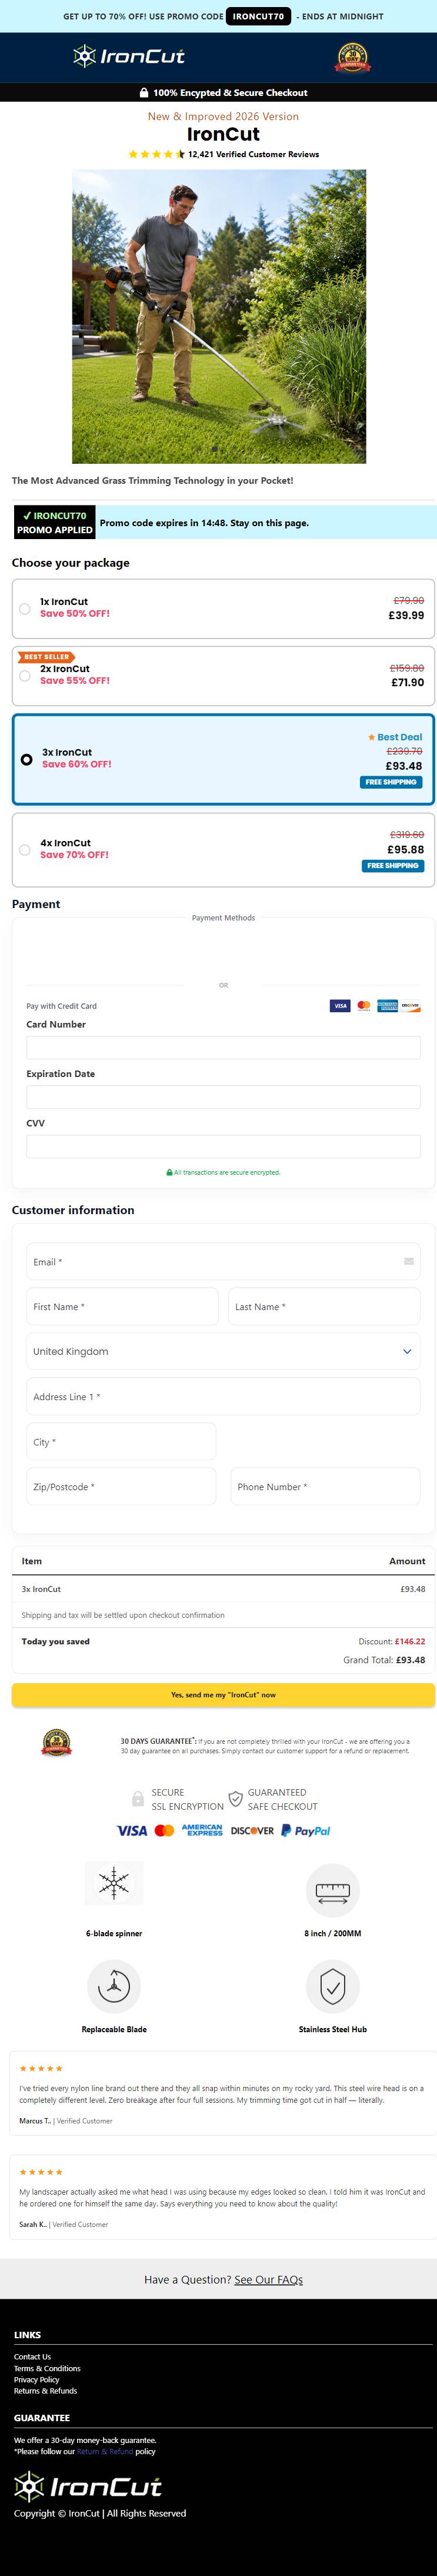Screen dimensions: 437x2576
Task: Click the Stainless Steel Hub shield icon
Action: (x=332, y=1985)
